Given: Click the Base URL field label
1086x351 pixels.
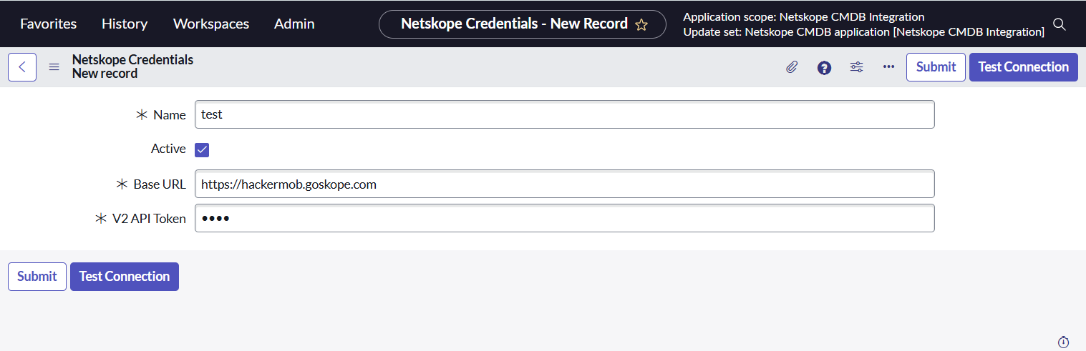Looking at the screenshot, I should [x=160, y=184].
